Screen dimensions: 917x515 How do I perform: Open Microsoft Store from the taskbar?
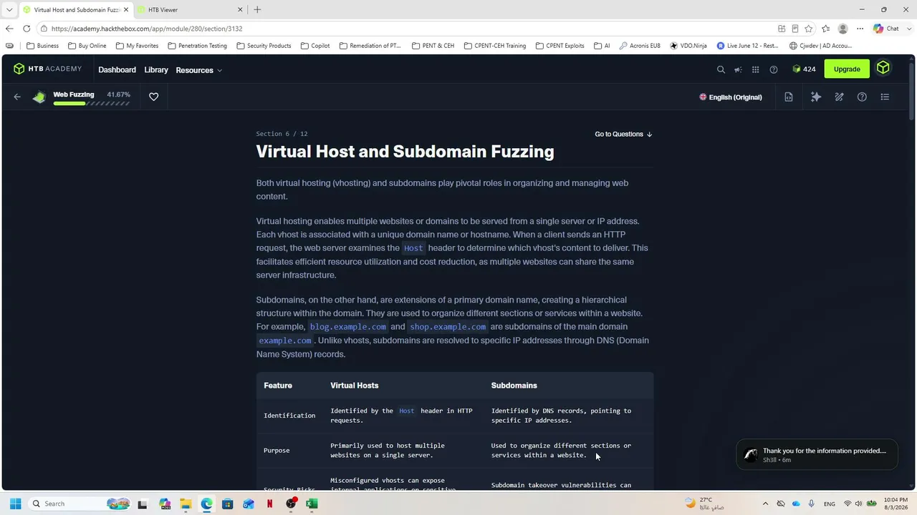click(227, 504)
